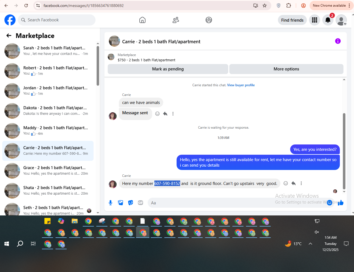This screenshot has width=354, height=272.
Task: Click the muted volume tray icon
Action: (317, 232)
